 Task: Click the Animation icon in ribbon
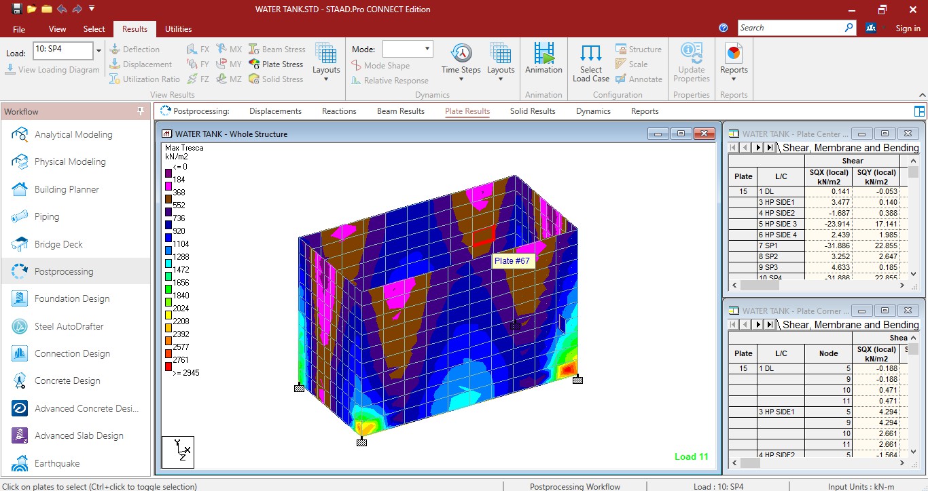tap(543, 54)
